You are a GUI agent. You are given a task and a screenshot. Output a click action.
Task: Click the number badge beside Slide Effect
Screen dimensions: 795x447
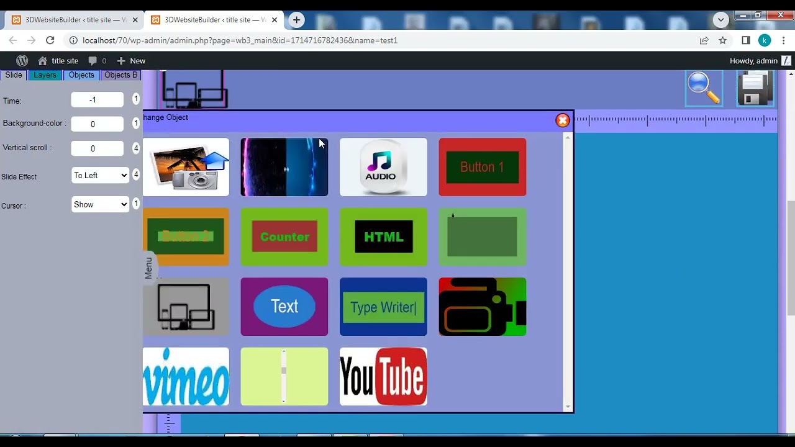pos(136,175)
